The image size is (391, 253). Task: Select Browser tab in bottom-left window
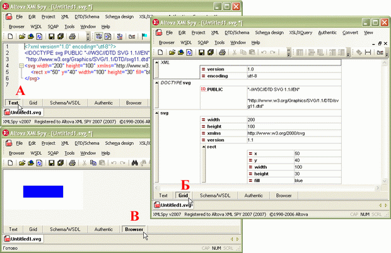133,230
